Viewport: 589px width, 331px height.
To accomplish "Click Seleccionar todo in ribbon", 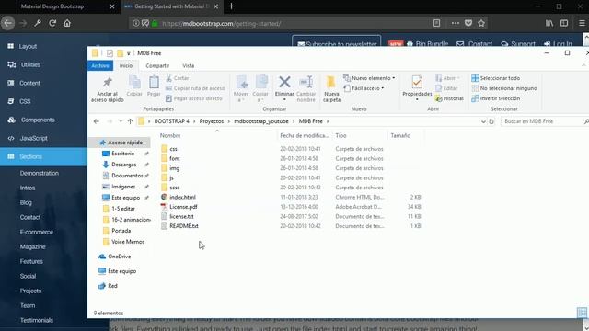I will (x=495, y=78).
